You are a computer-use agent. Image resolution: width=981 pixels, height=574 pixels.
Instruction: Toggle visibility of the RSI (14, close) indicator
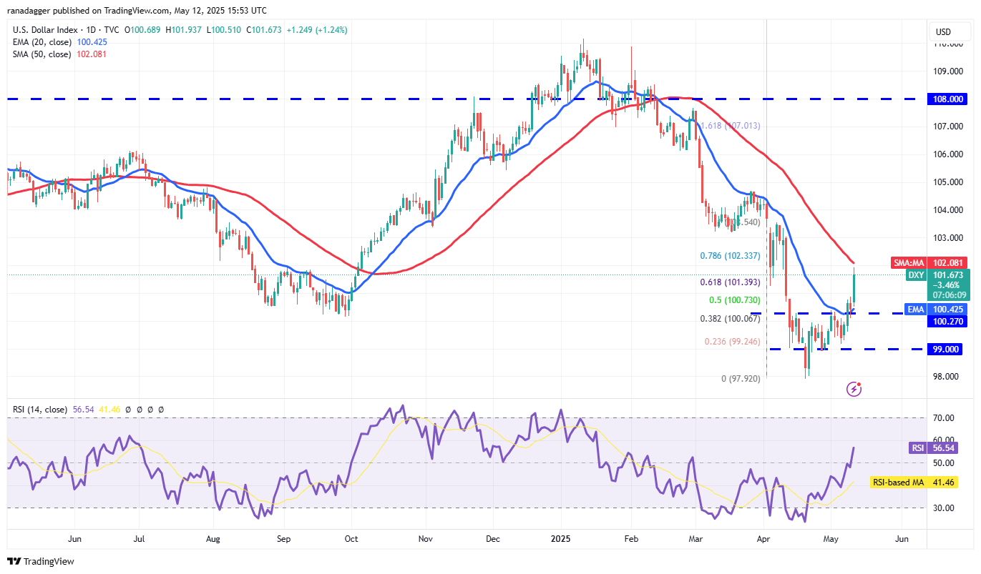point(39,410)
